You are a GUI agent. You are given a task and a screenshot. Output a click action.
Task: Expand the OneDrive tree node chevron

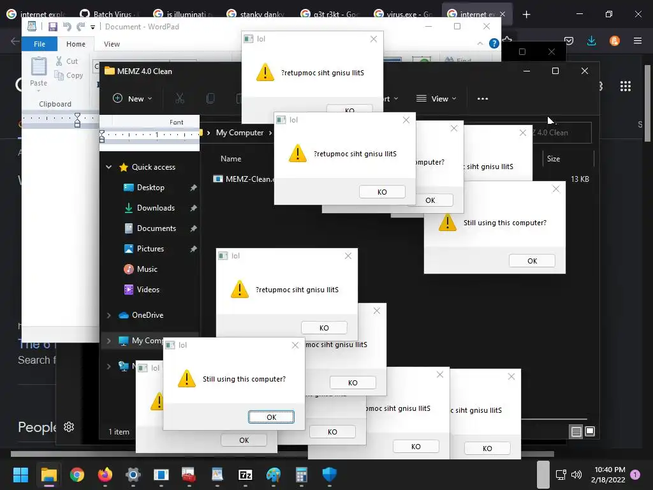(x=108, y=315)
